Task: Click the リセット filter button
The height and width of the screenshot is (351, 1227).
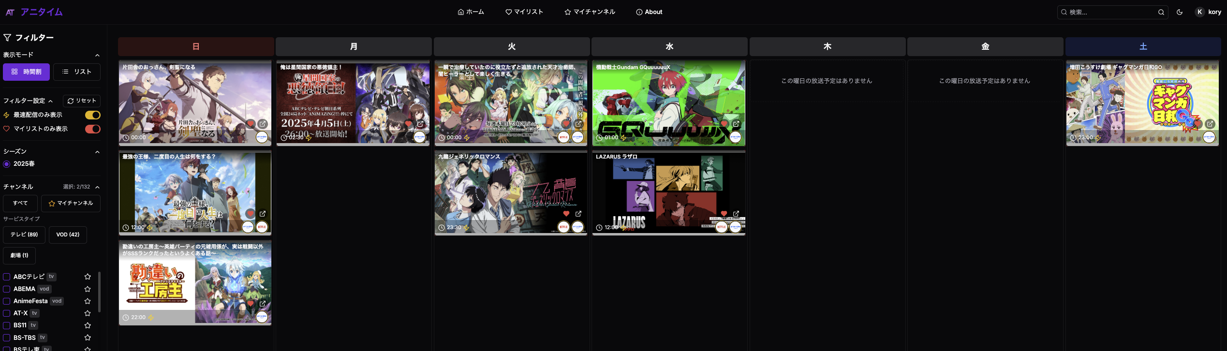Action: (x=82, y=101)
